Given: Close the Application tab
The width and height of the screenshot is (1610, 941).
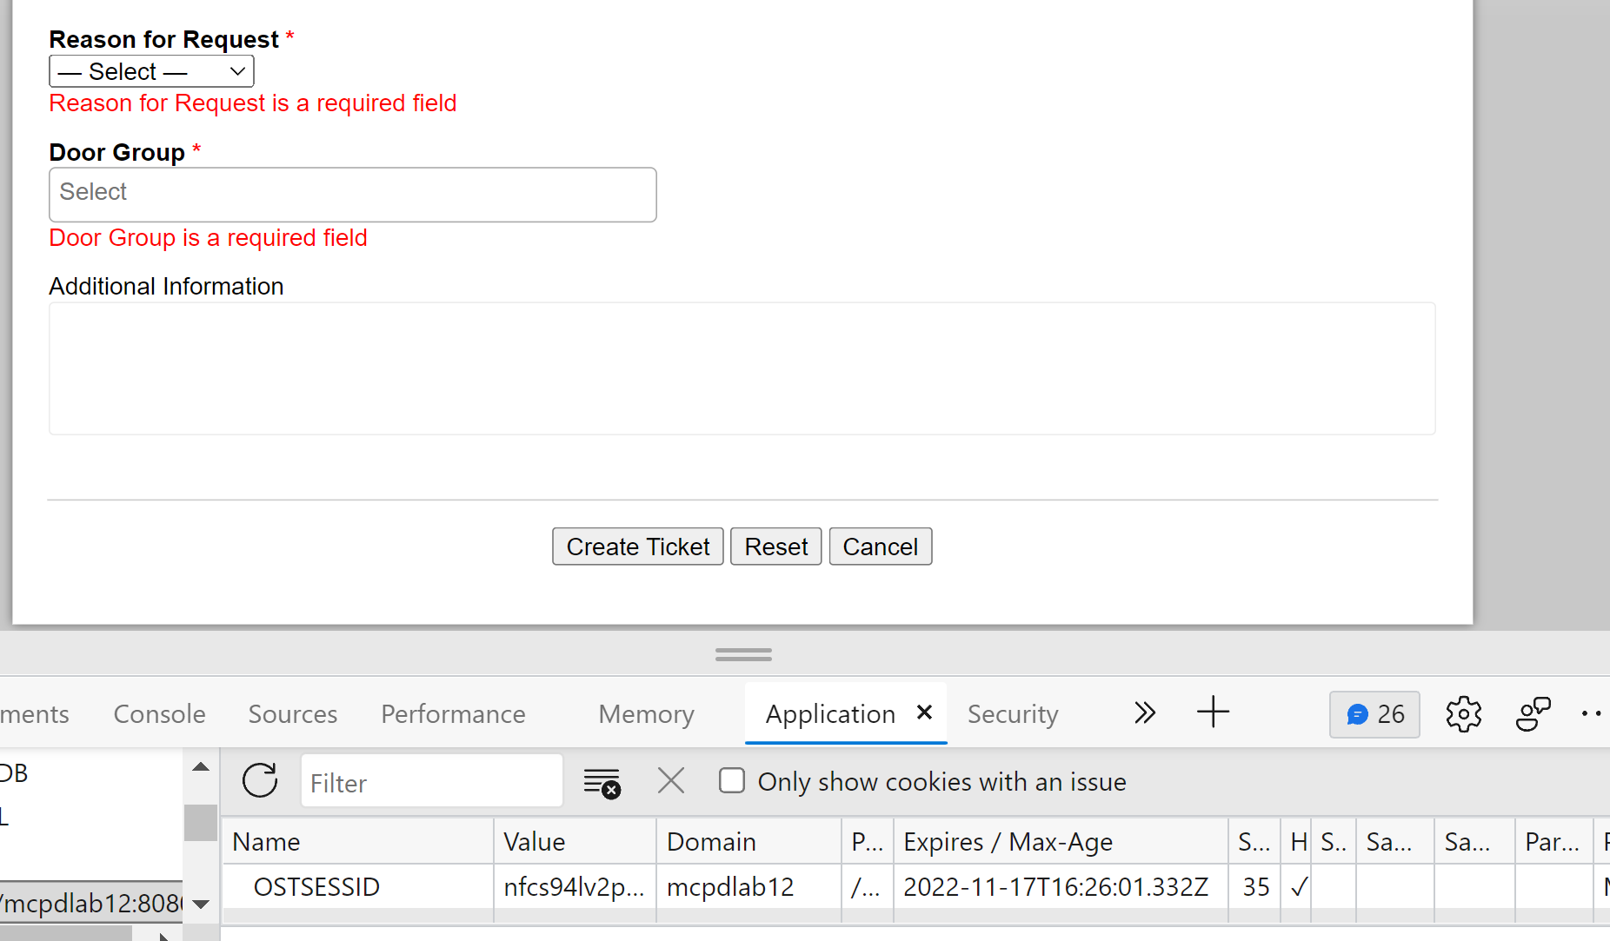Looking at the screenshot, I should [925, 712].
